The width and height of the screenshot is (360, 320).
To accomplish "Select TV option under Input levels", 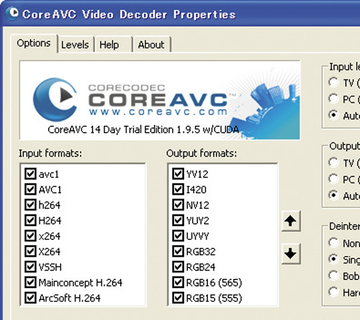I will pos(333,82).
